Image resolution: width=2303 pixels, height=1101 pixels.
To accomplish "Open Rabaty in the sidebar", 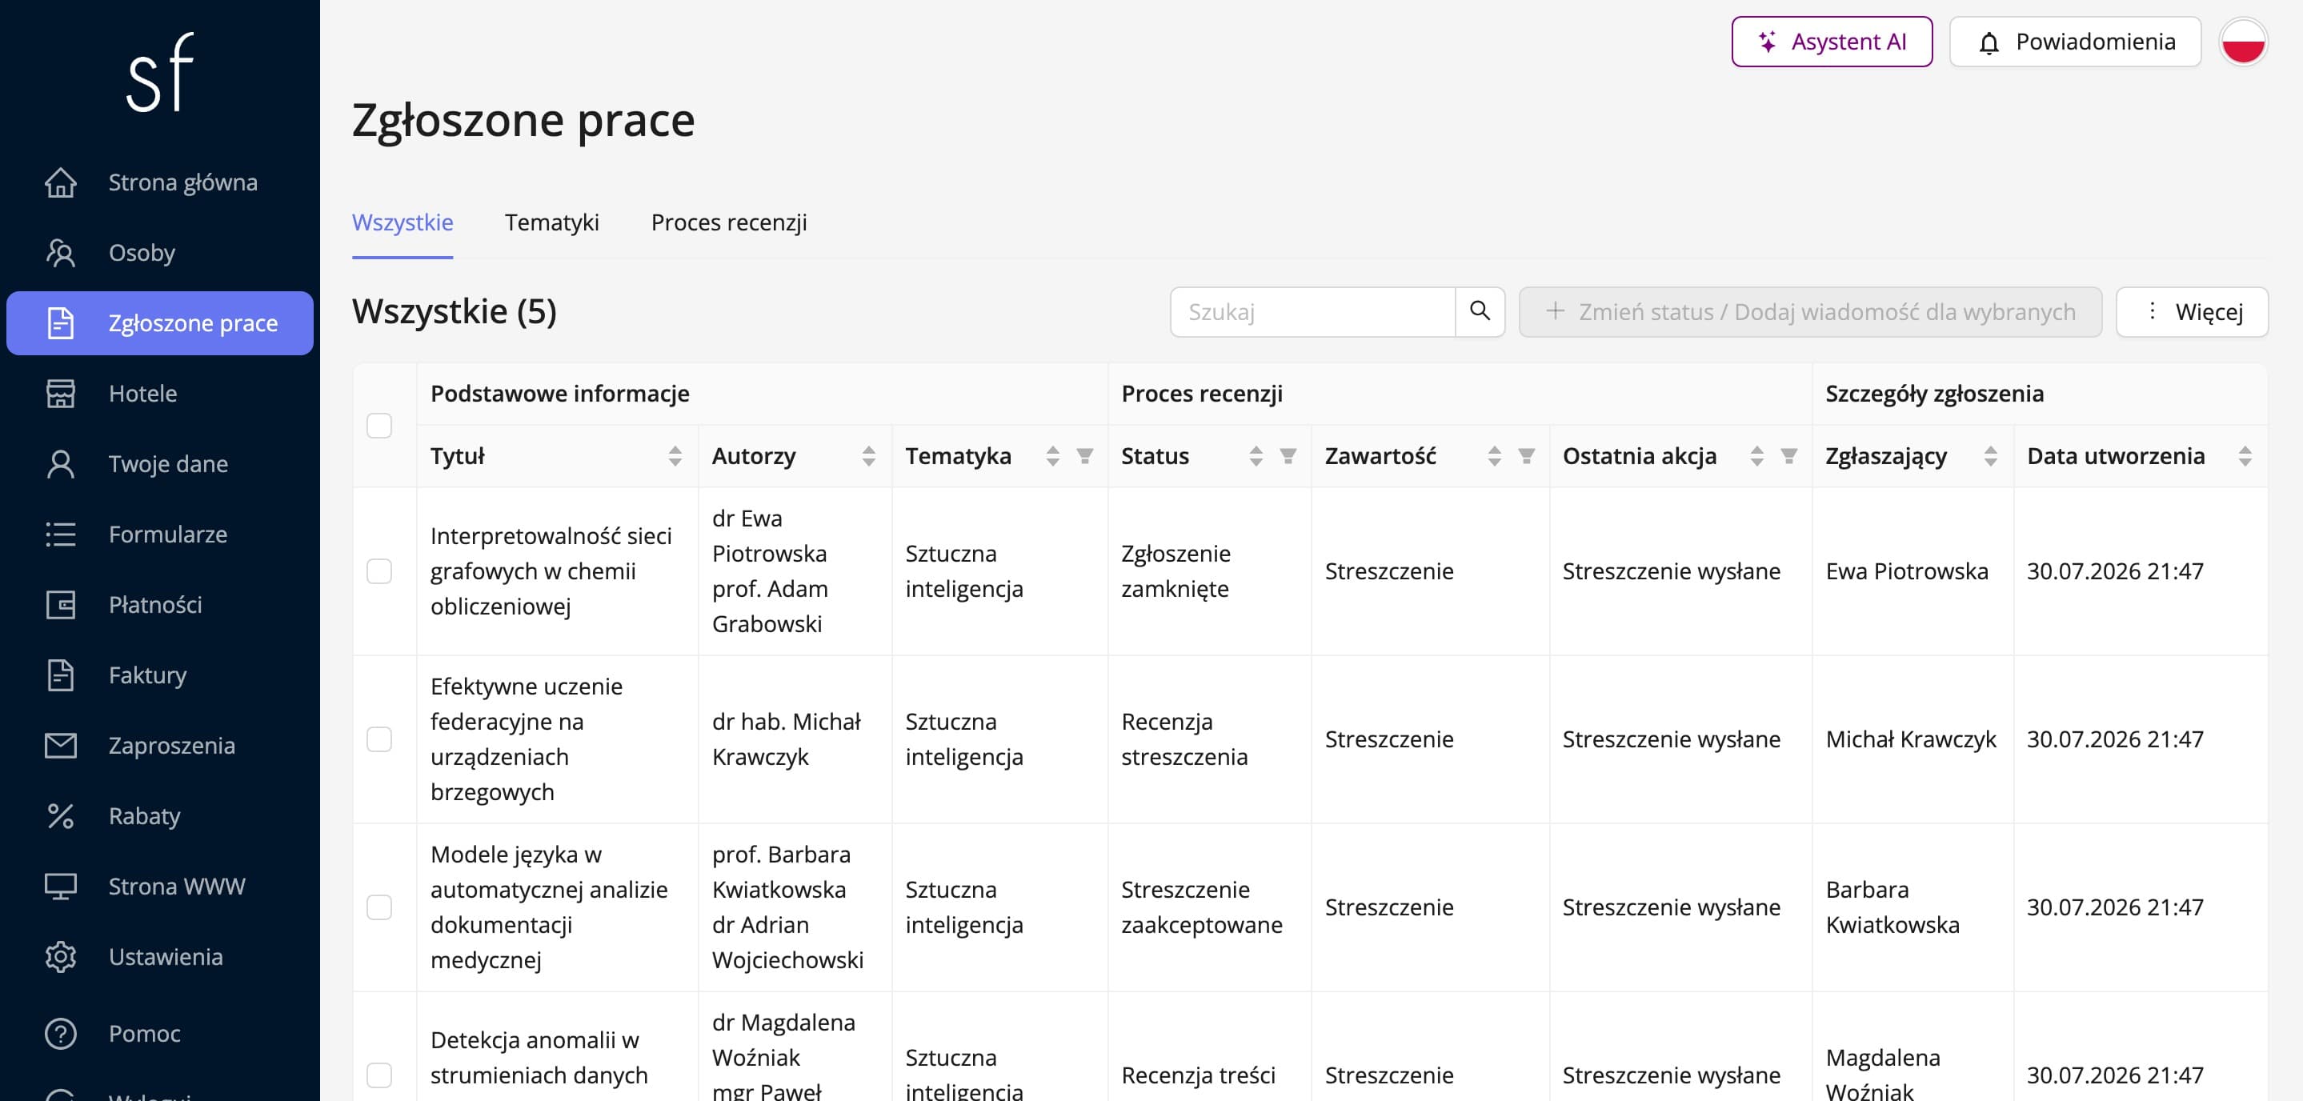I will point(160,816).
